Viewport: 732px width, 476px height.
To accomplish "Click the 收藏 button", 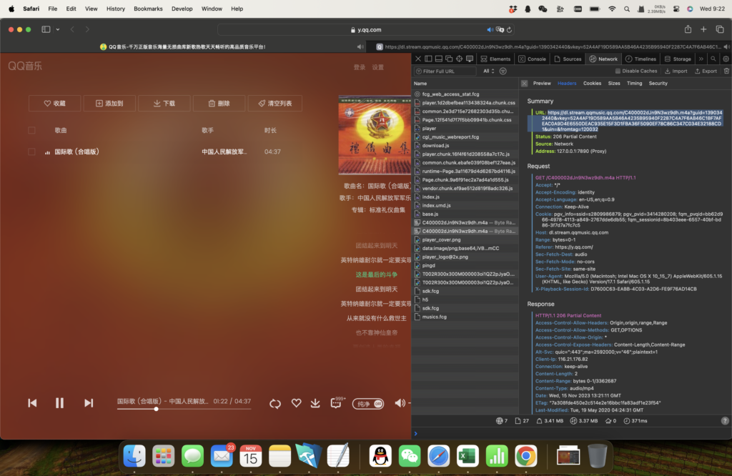I will (x=54, y=103).
